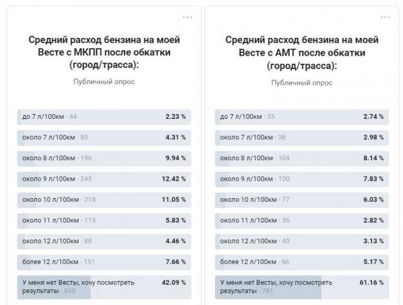Image resolution: width=403 pixels, height=305 pixels.
Task: Pick 'около 8 л/100км' showing 8.14 %
Action: pos(302,159)
